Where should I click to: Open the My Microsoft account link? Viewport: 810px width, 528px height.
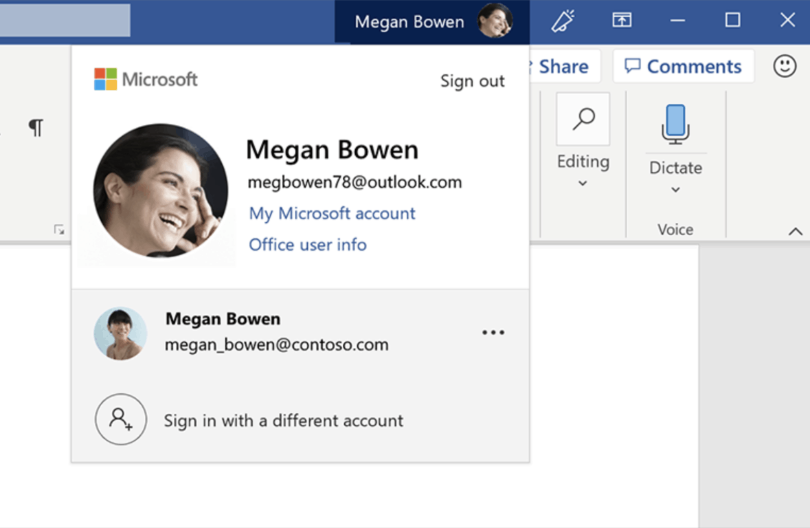point(332,213)
